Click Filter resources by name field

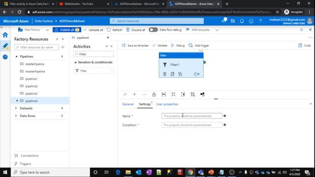36,47
